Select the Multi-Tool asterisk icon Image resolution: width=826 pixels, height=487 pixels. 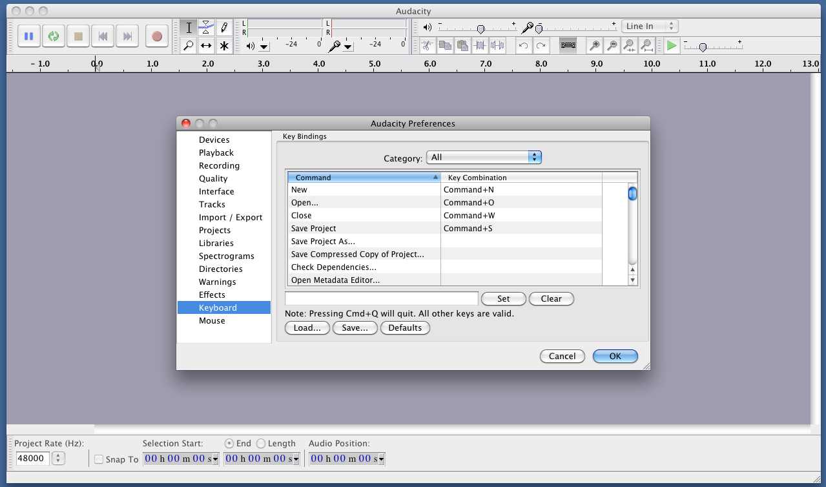click(224, 46)
